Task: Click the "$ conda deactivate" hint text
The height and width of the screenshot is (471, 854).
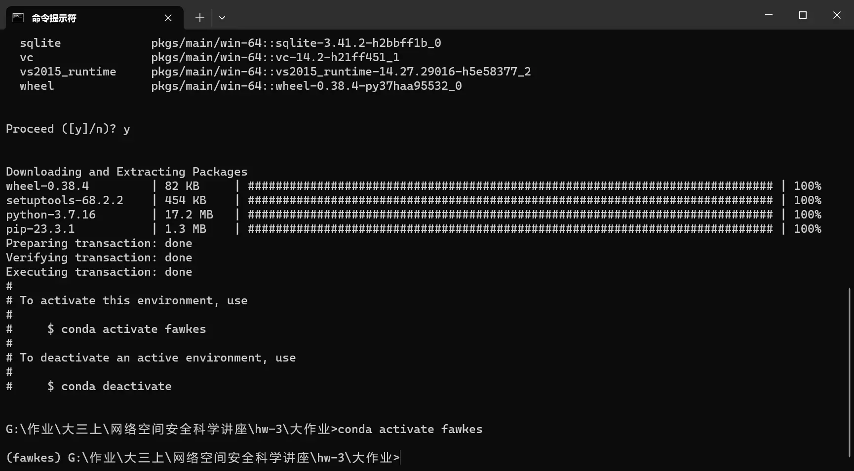Action: pos(110,387)
